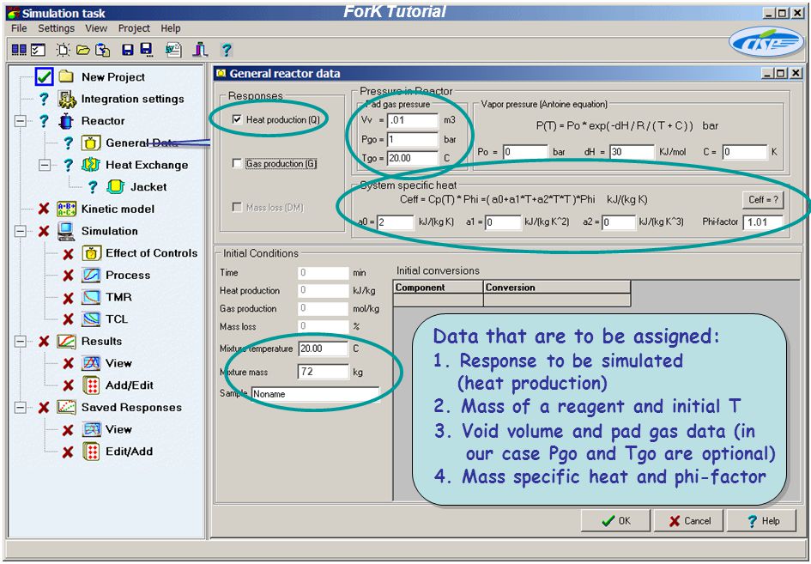Click the import data toolbar icon

tap(103, 50)
